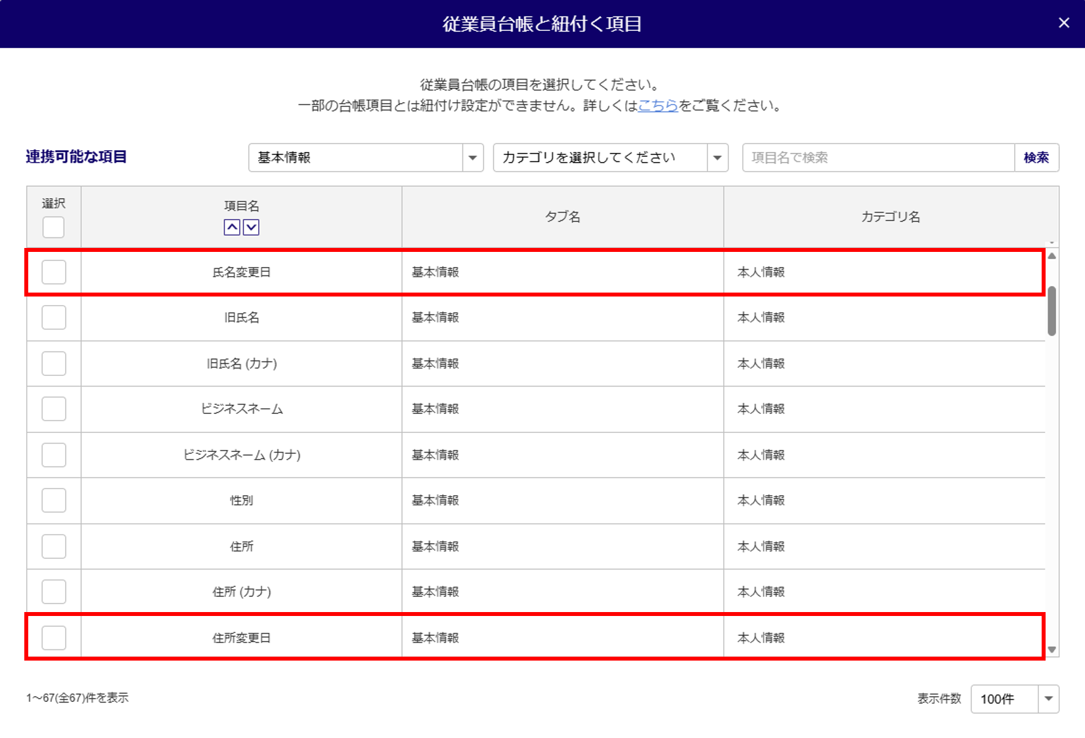Close the 従業員台帳と紐付く項目 dialog

pyautogui.click(x=1064, y=23)
